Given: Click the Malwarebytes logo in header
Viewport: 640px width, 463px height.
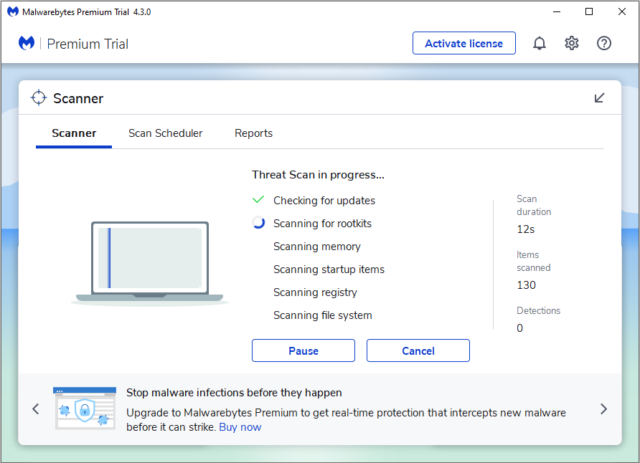Looking at the screenshot, I should tap(27, 43).
